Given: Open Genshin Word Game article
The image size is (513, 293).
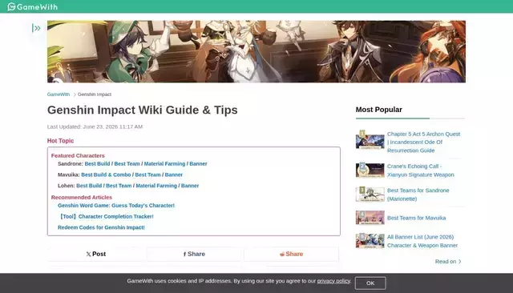Looking at the screenshot, I should pos(116,206).
